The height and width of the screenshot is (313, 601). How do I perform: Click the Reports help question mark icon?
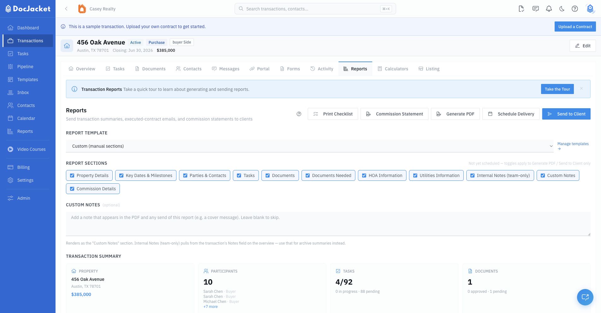299,114
